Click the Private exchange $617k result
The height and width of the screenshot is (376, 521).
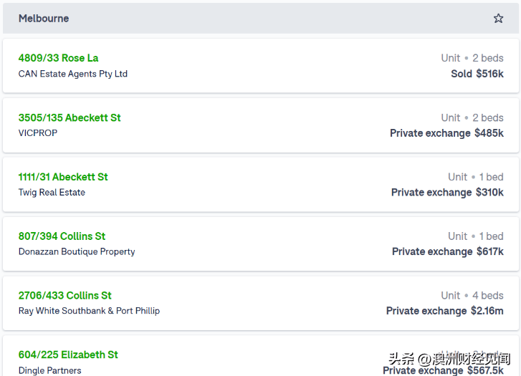pyautogui.click(x=448, y=251)
